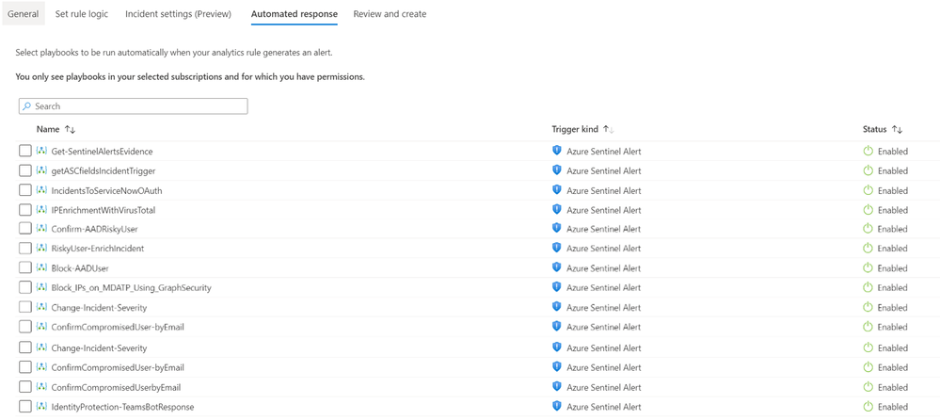Screen dimensions: 940x420
Task: Click the getASCfieldsIncidentTrigger playbook name
Action: pyautogui.click(x=104, y=171)
